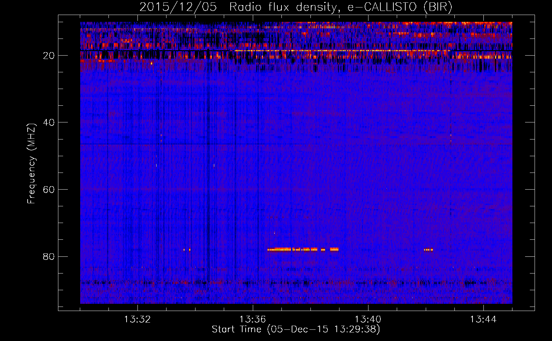Image resolution: width=552 pixels, height=341 pixels.
Task: Click the long orange burst near 78 MHz
Action: coord(293,250)
